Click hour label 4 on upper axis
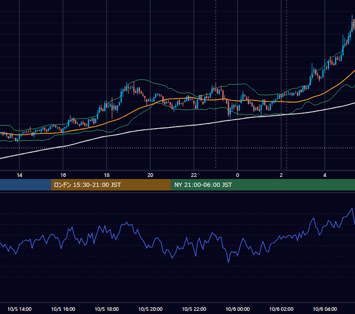Viewport: 355px width, 314px height. (325, 175)
